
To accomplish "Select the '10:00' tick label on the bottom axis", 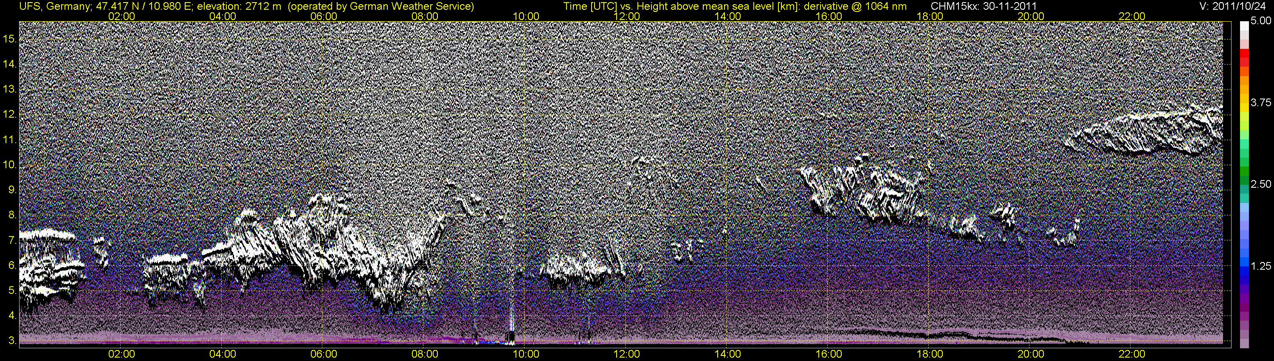I will pos(526,354).
